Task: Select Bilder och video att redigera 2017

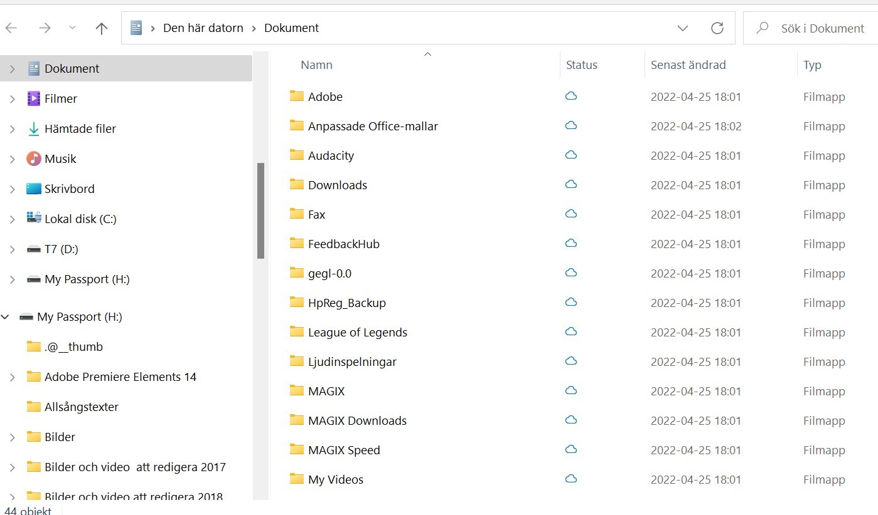Action: click(126, 467)
